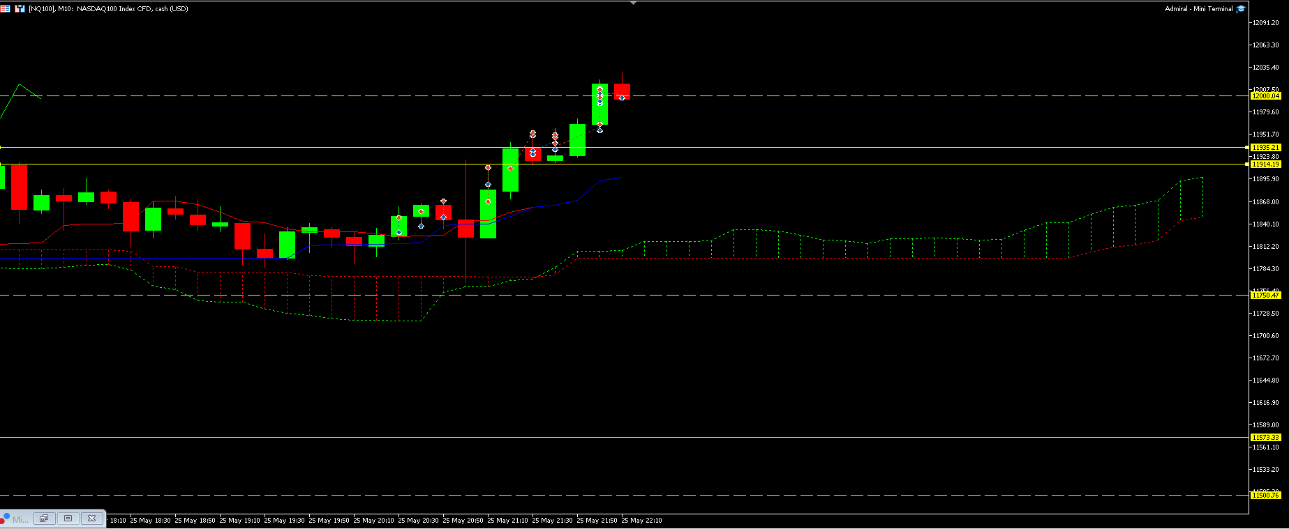
Task: Click the 25 May 18:50 time label
Action: coord(195,521)
